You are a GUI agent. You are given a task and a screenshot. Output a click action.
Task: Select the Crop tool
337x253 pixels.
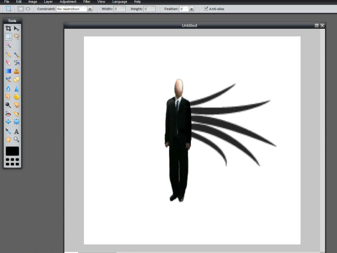pos(8,28)
